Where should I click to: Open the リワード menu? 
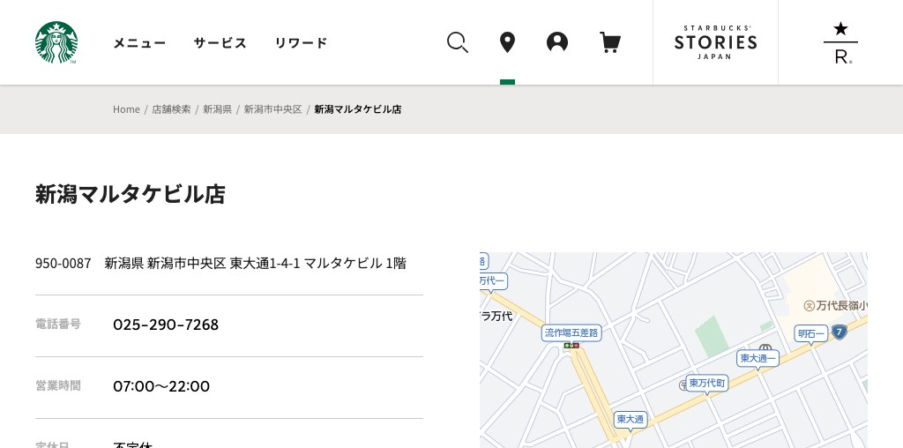tap(302, 42)
